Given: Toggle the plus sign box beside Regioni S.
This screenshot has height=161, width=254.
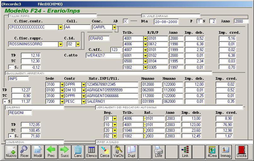Looking at the screenshot, I should click(x=11, y=136).
